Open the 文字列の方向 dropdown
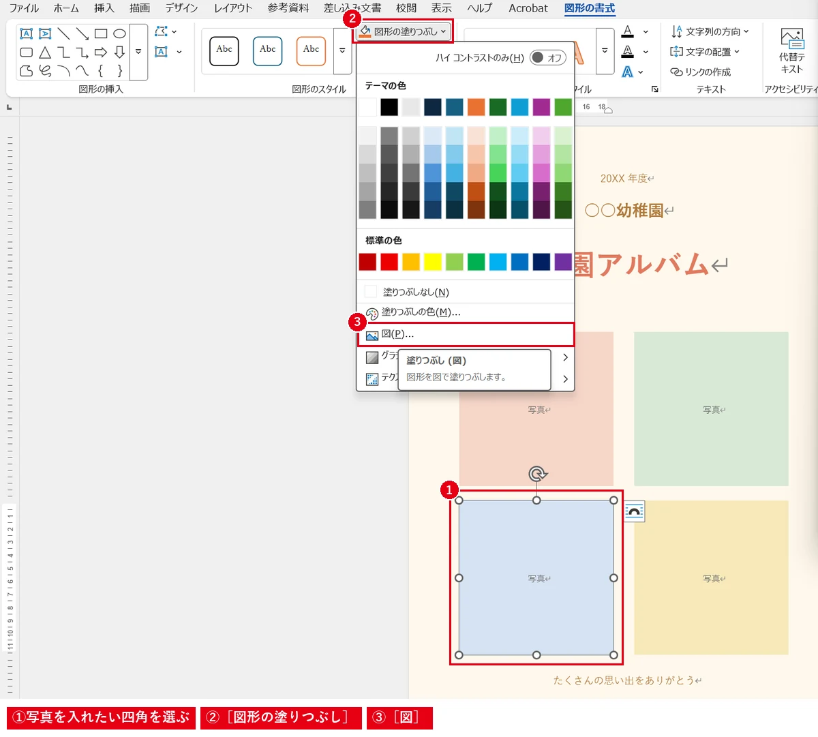Viewport: 818px width, 737px height. (710, 31)
